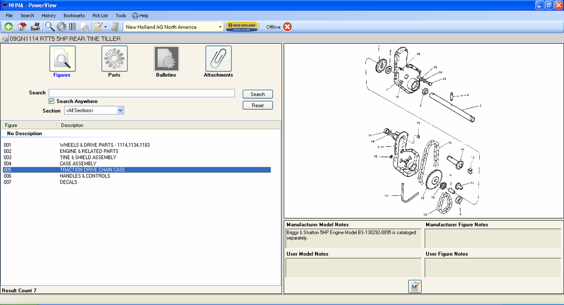The width and height of the screenshot is (564, 305).
Task: Click the gear parts toolbar icon
Action: pos(61,27)
